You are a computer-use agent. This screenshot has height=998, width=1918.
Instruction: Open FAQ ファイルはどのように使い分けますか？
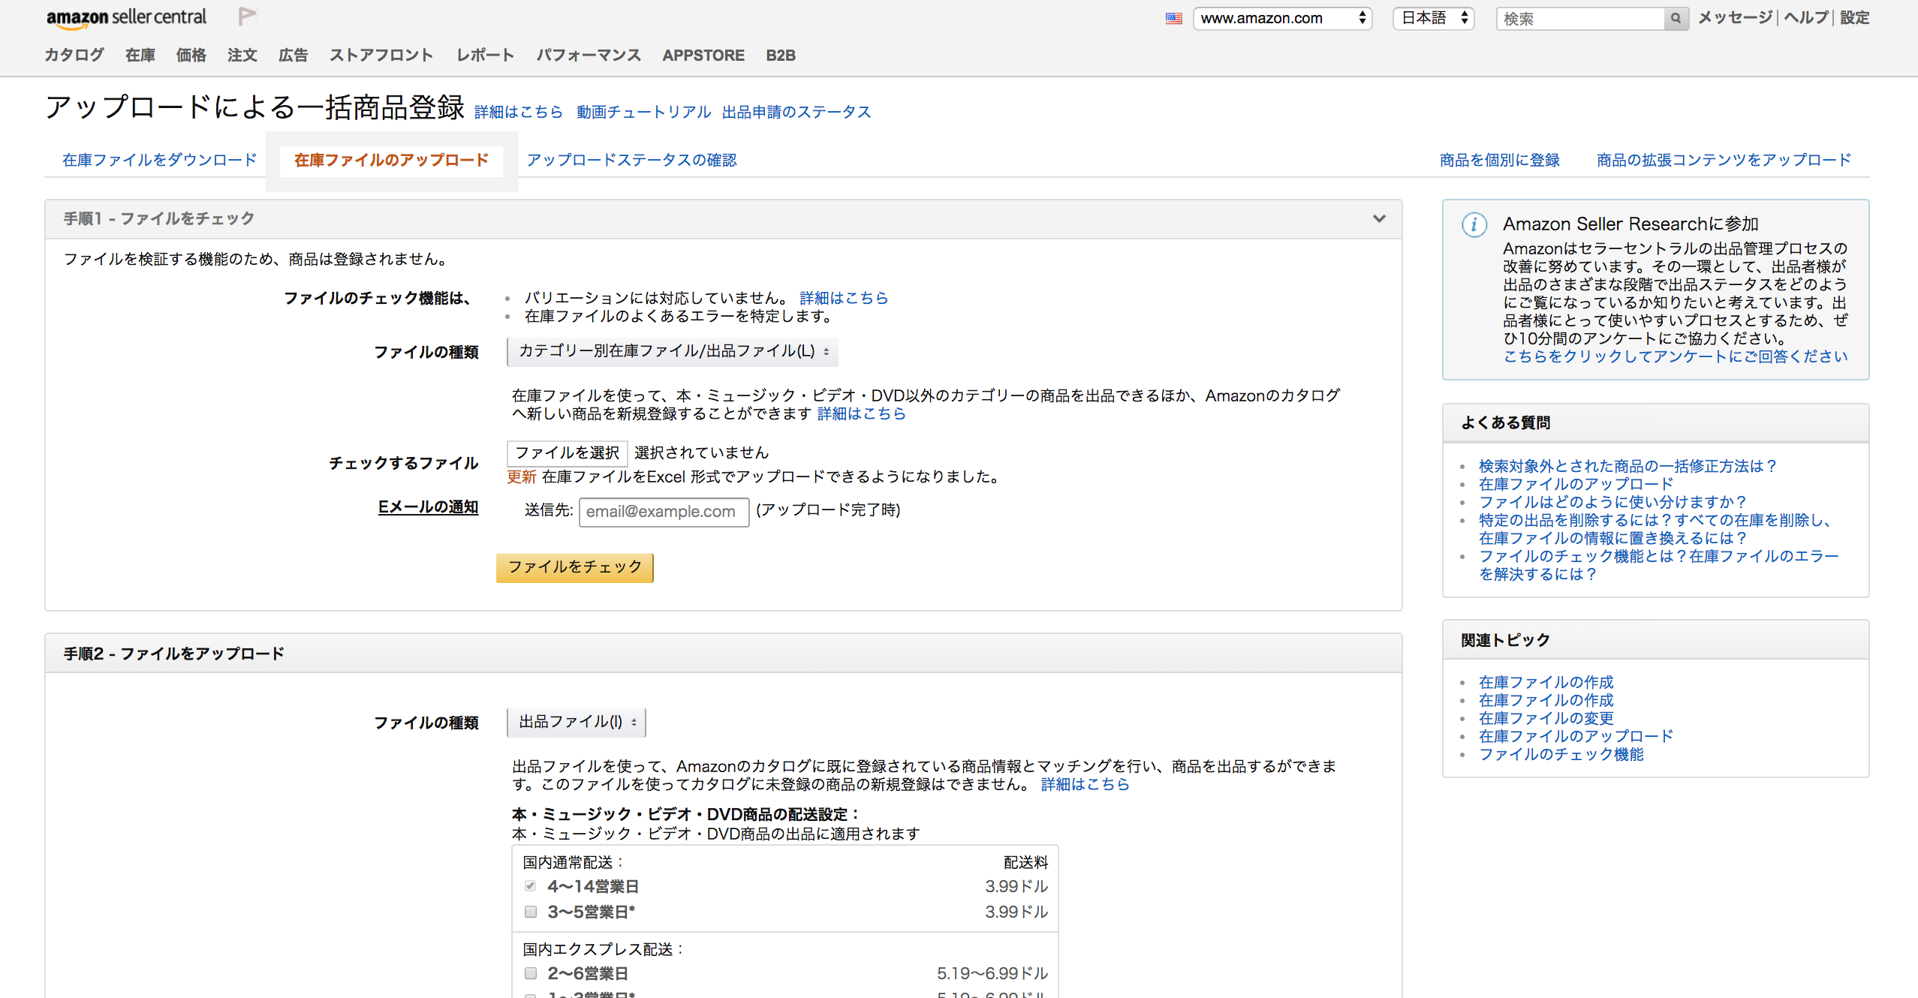tap(1614, 502)
